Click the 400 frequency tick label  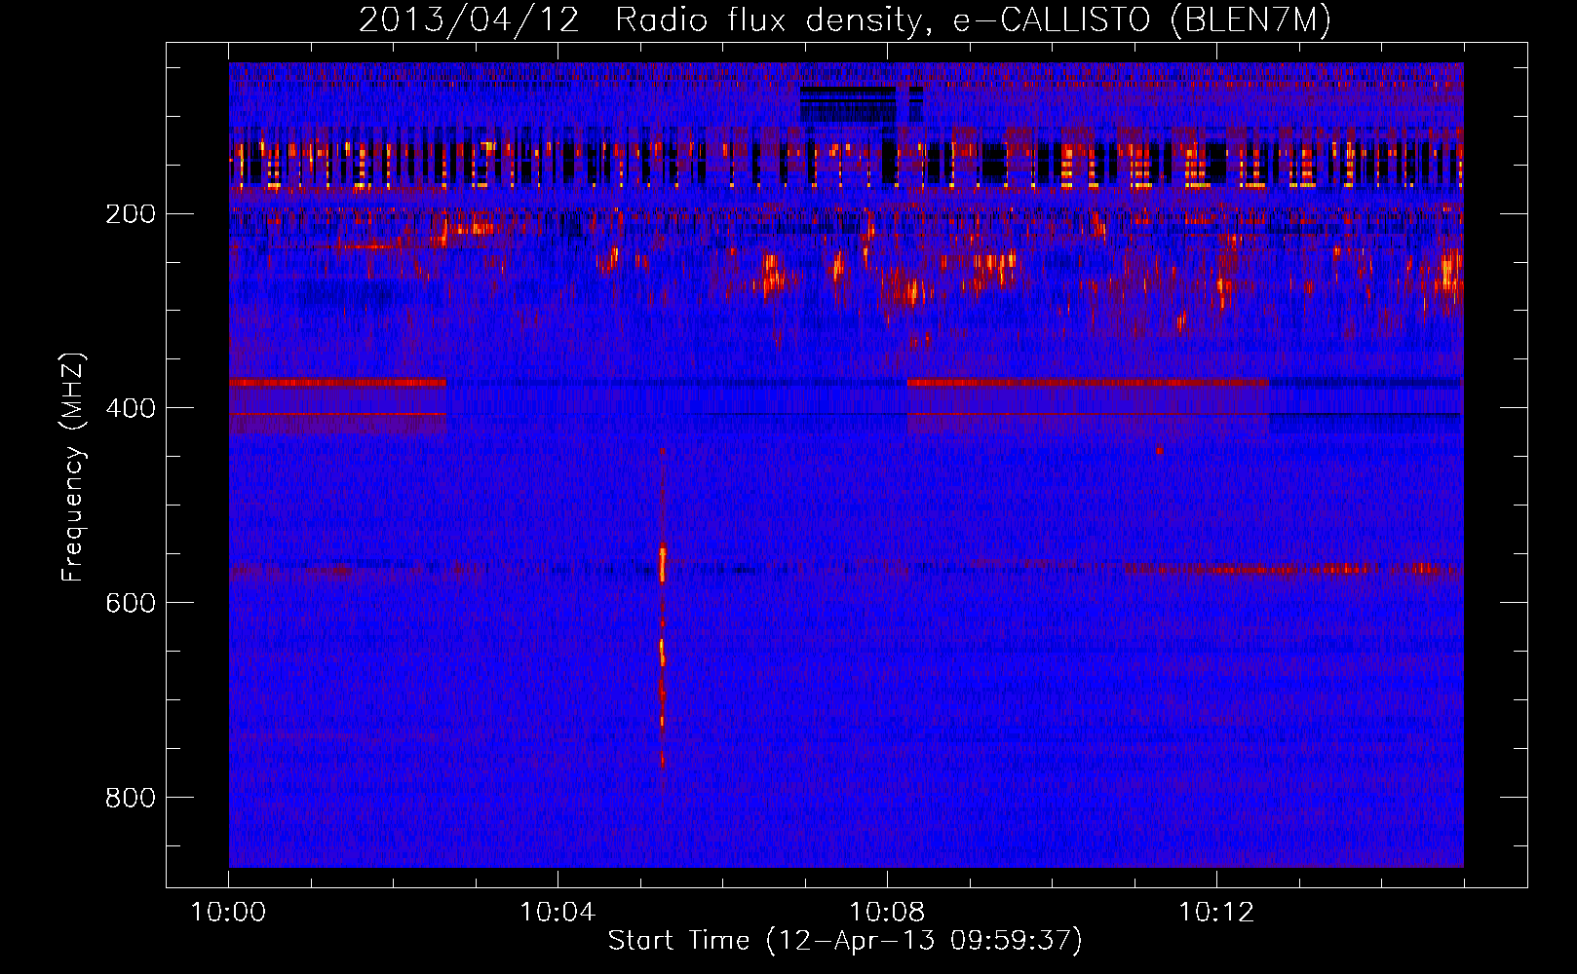tap(131, 408)
